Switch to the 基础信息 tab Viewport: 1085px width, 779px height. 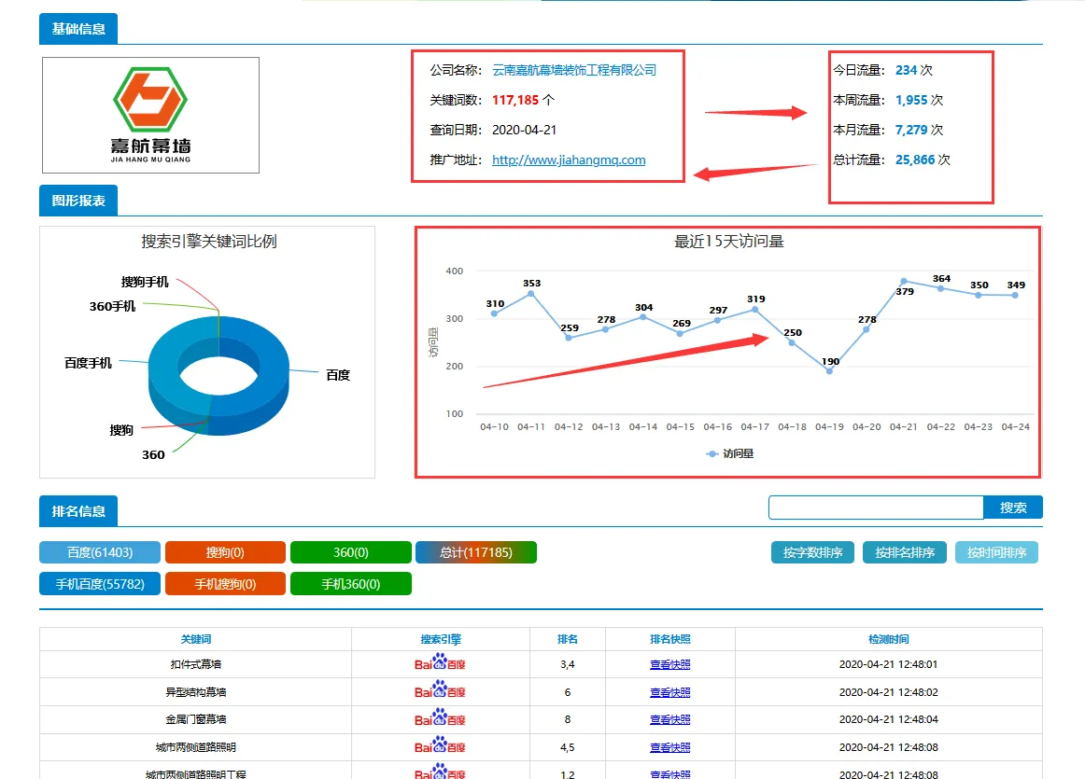[77, 28]
